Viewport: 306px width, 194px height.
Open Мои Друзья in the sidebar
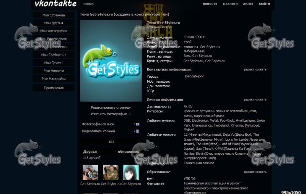click(x=54, y=23)
